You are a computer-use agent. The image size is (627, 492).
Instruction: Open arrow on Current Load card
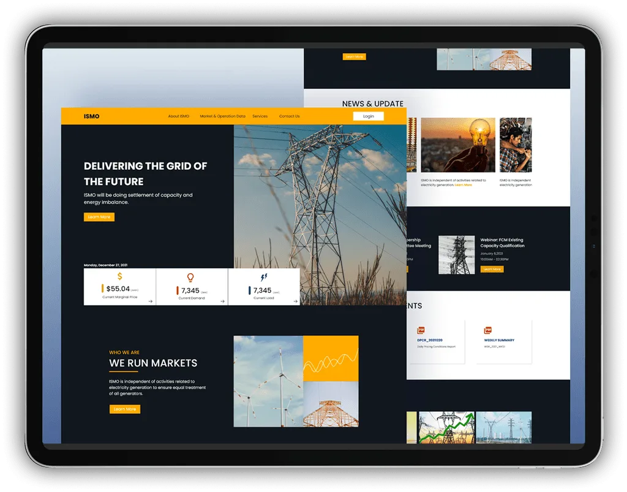point(296,301)
